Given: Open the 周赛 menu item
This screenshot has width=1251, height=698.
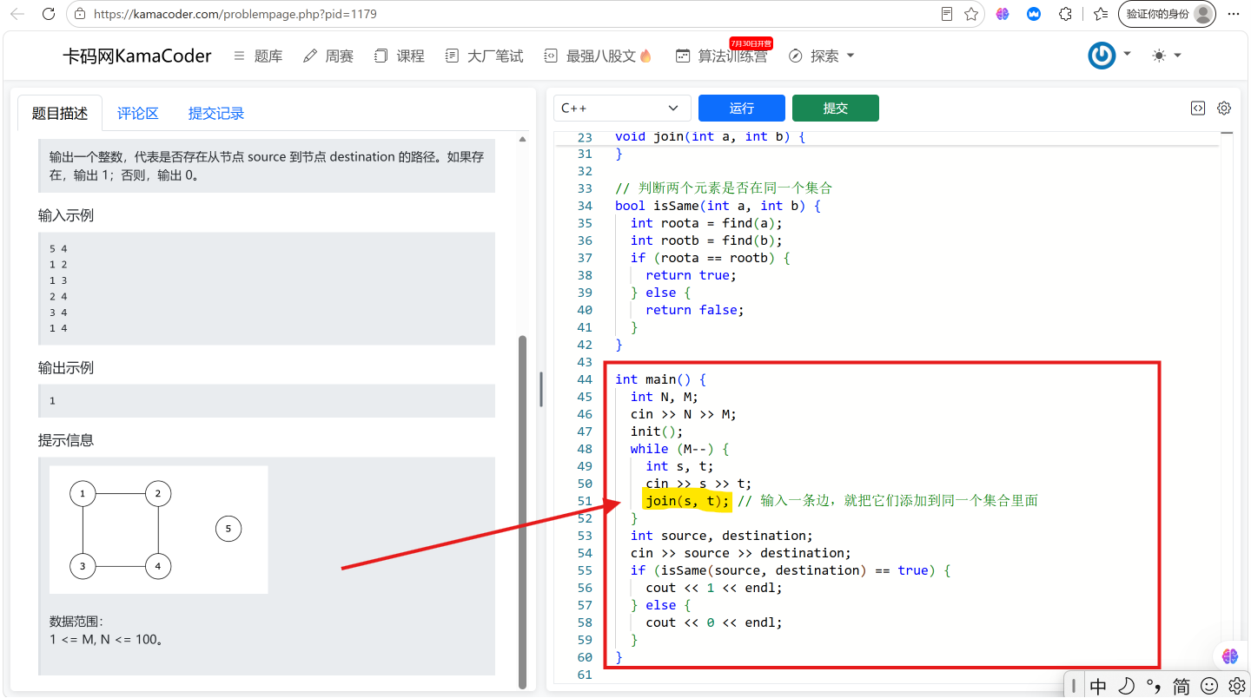Looking at the screenshot, I should [328, 56].
